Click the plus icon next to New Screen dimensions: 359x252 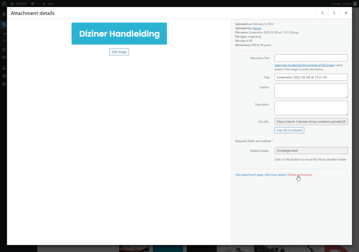pyautogui.click(x=44, y=4)
